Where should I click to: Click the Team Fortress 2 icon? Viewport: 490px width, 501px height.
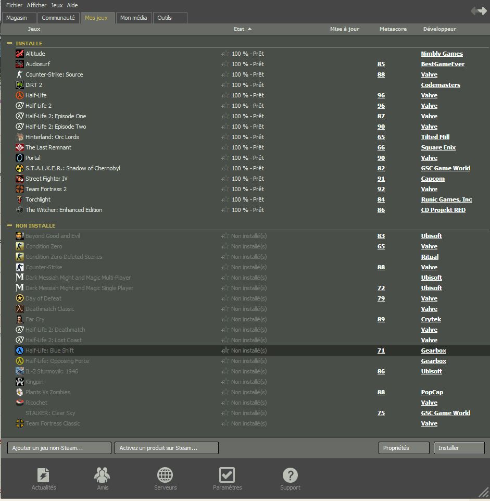tap(19, 189)
